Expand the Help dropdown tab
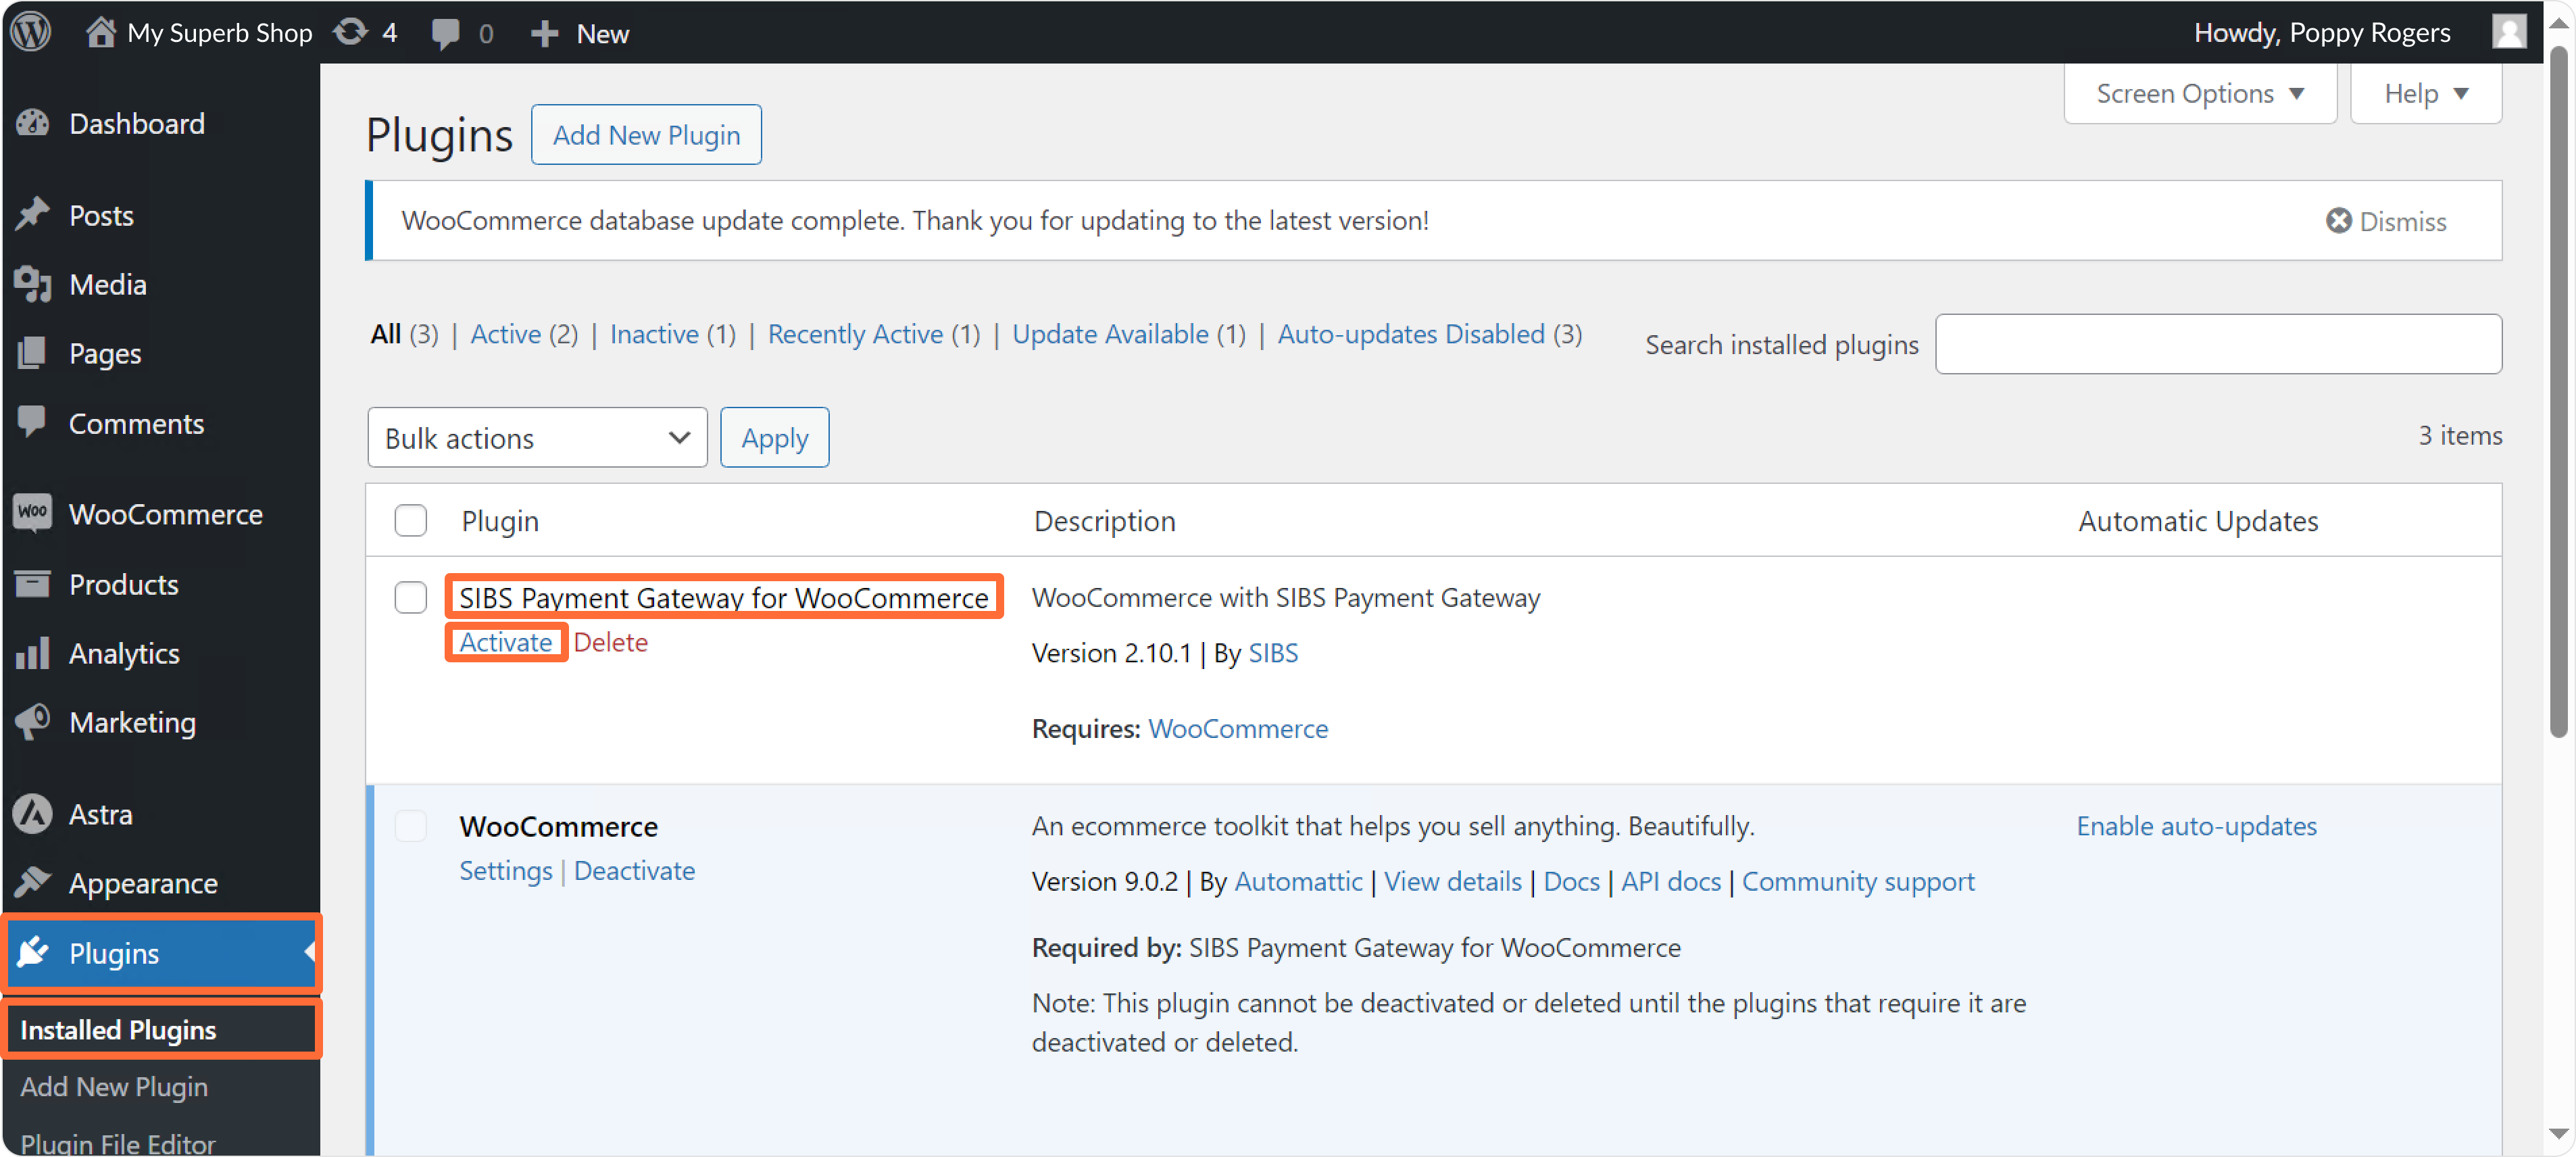Image resolution: width=2576 pixels, height=1157 pixels. 2425,94
